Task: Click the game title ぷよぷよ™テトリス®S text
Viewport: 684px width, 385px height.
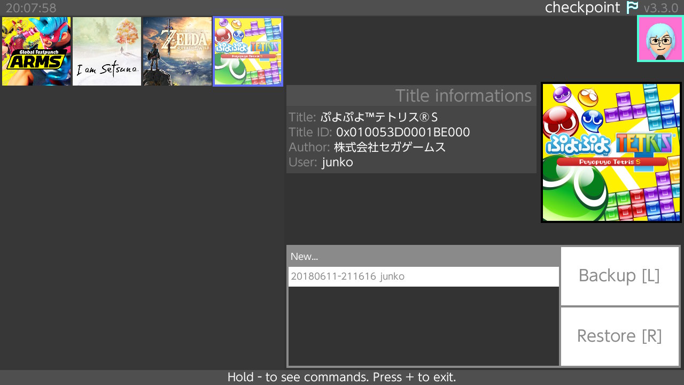Action: pos(379,117)
